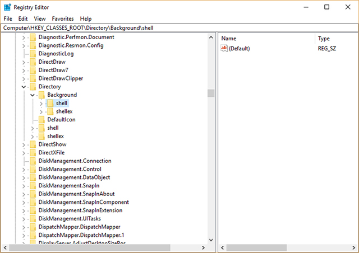The image size is (359, 253).
Task: Click the folder icon of shellex under Background
Action: (x=50, y=111)
